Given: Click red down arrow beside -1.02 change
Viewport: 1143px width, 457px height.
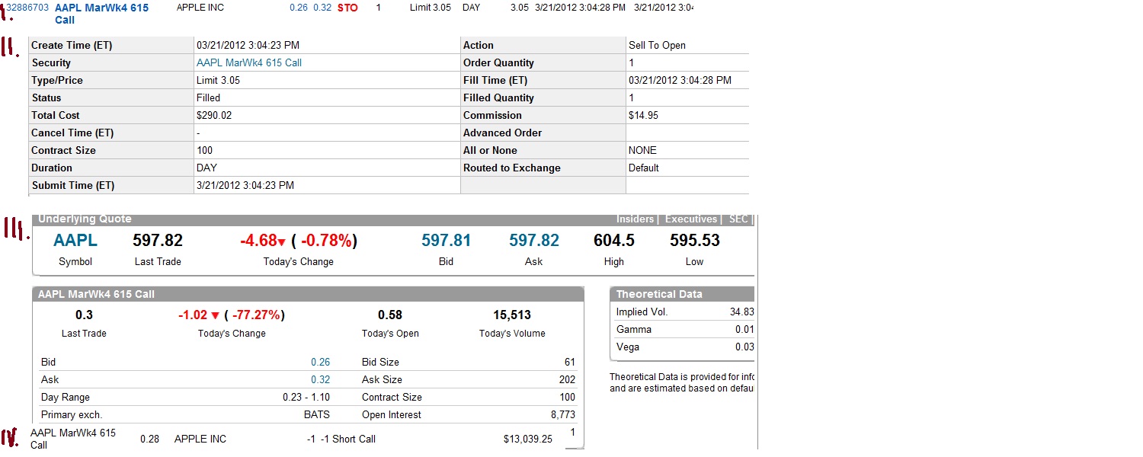Looking at the screenshot, I should point(216,315).
